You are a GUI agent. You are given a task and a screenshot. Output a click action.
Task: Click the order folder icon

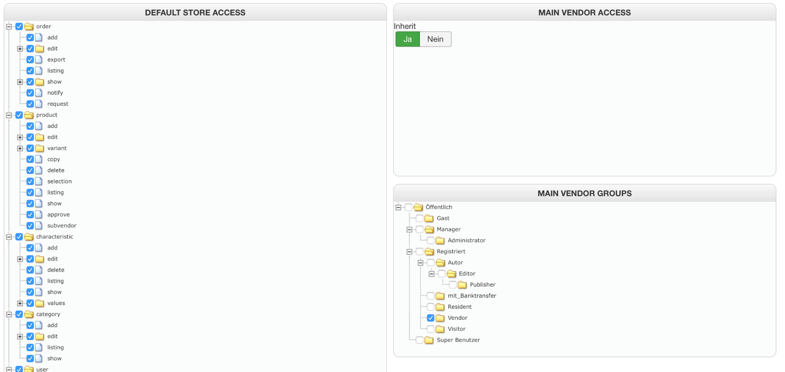(x=29, y=27)
